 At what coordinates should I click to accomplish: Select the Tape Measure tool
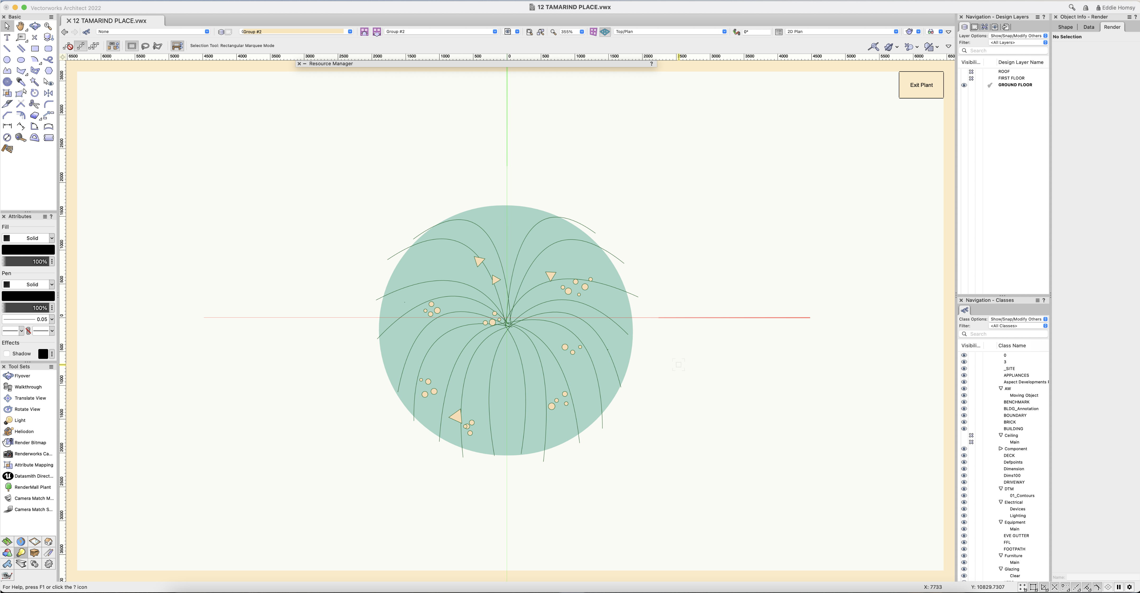pyautogui.click(x=20, y=138)
